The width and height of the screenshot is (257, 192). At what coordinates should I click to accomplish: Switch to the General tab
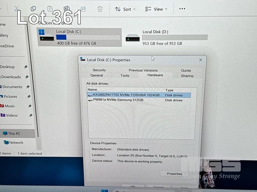[x=97, y=76]
